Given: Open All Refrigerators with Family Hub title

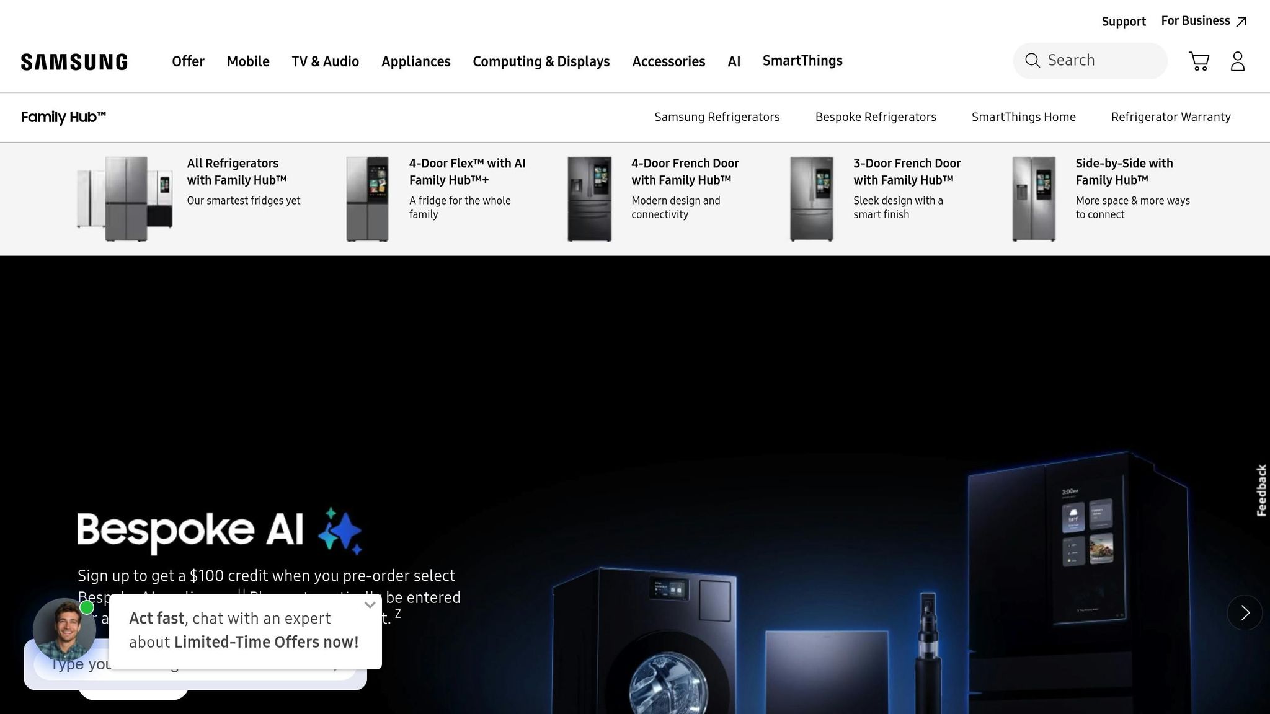Looking at the screenshot, I should pyautogui.click(x=237, y=172).
